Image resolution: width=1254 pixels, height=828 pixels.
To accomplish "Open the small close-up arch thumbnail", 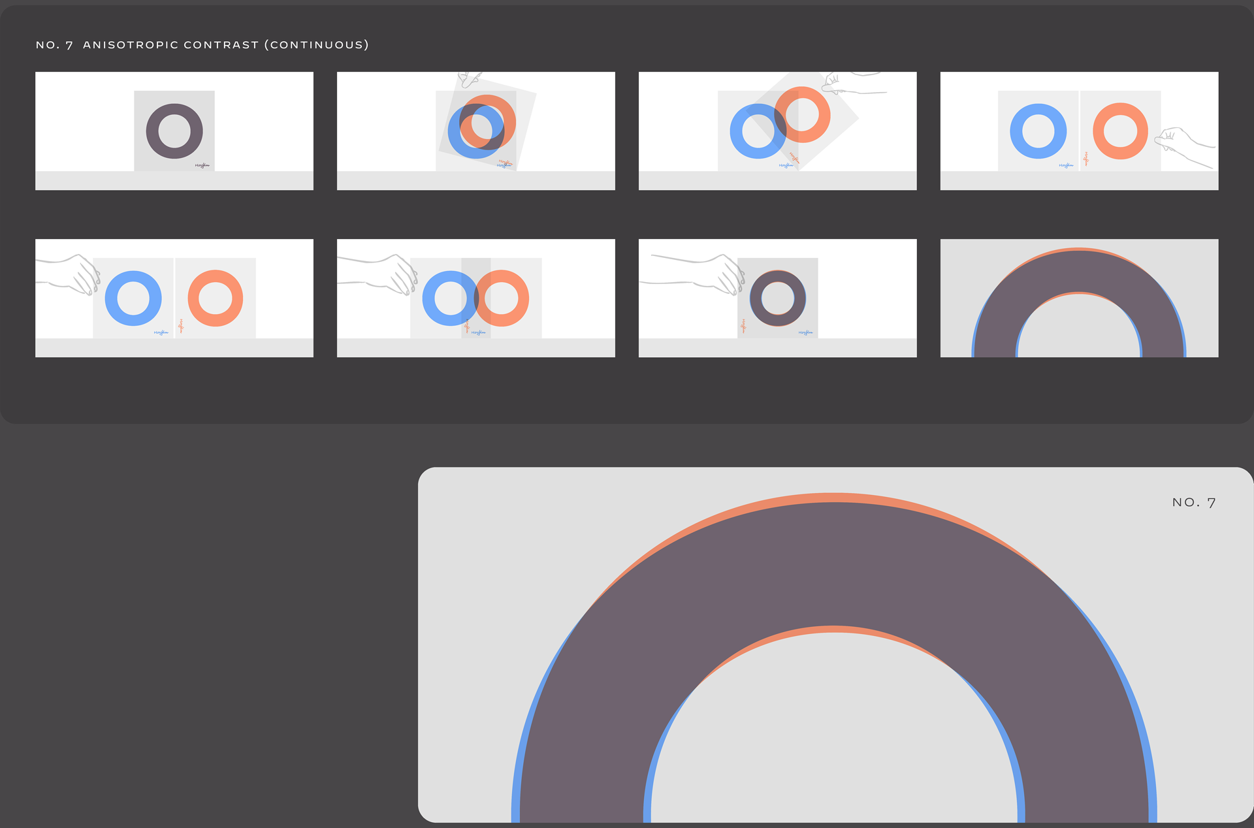I will (x=1080, y=298).
